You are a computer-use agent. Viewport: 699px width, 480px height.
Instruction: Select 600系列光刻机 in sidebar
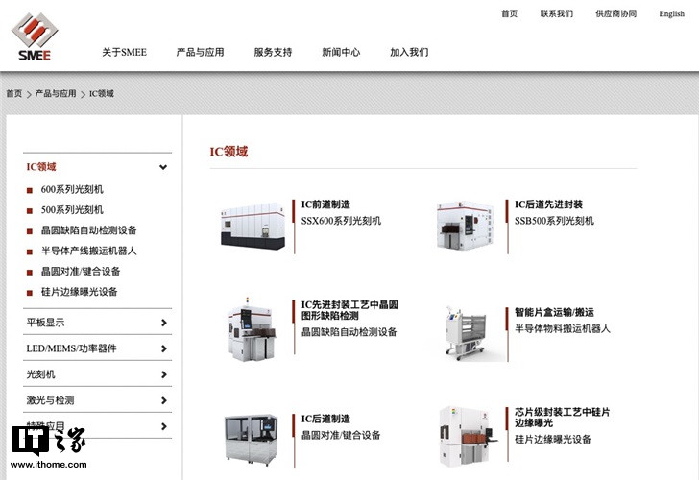point(72,189)
